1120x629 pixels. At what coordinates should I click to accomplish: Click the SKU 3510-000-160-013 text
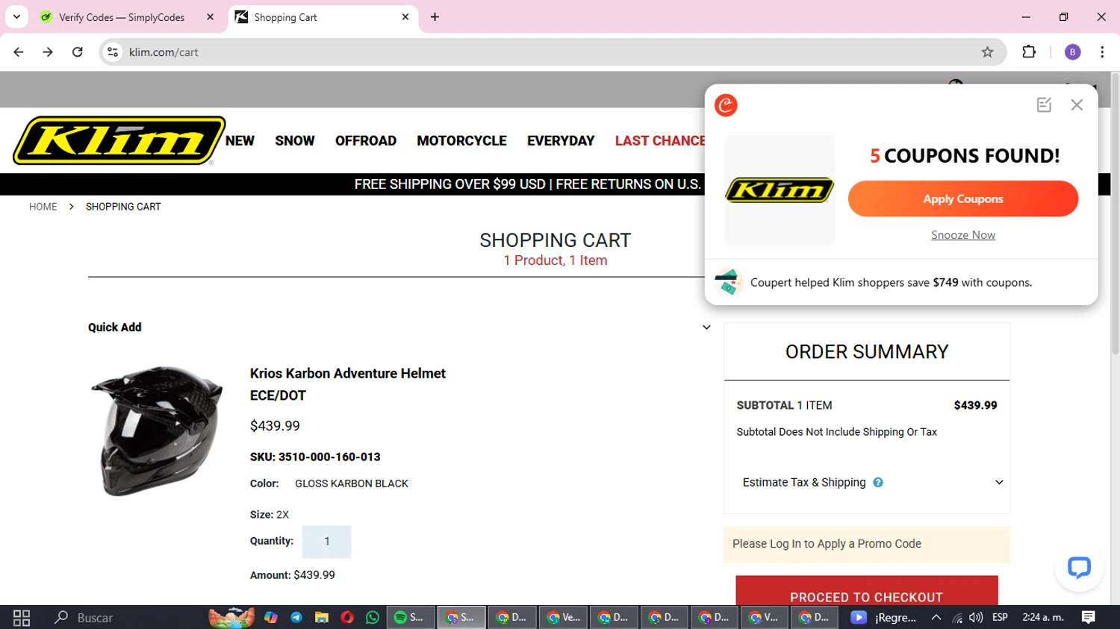315,457
